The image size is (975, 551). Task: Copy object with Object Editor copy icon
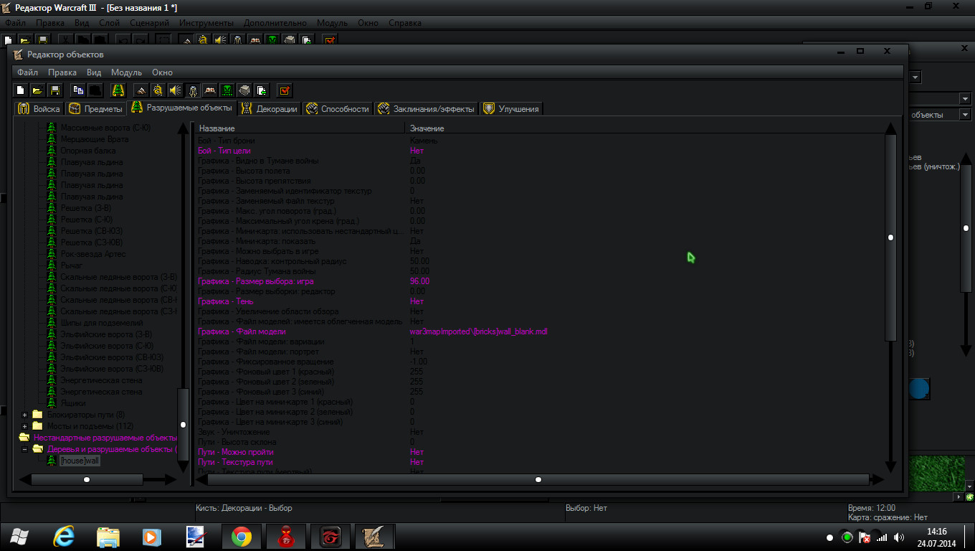pyautogui.click(x=77, y=90)
